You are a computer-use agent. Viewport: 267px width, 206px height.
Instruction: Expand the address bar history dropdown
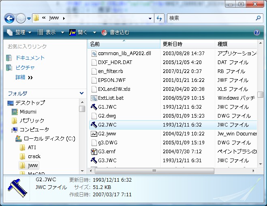150,18
